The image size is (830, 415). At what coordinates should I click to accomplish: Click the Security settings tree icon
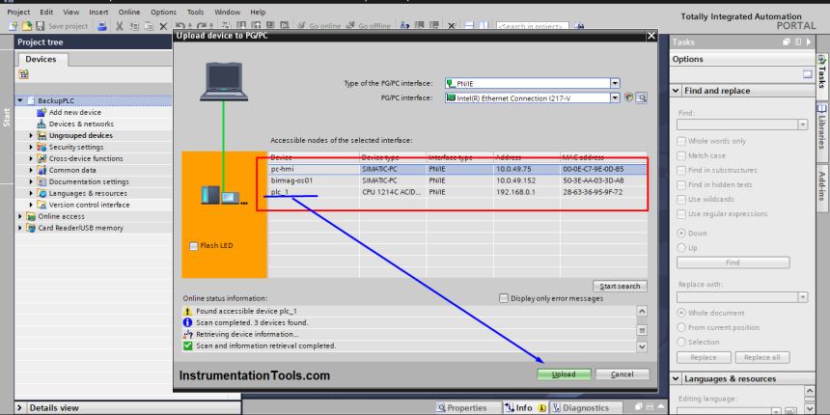coord(41,147)
